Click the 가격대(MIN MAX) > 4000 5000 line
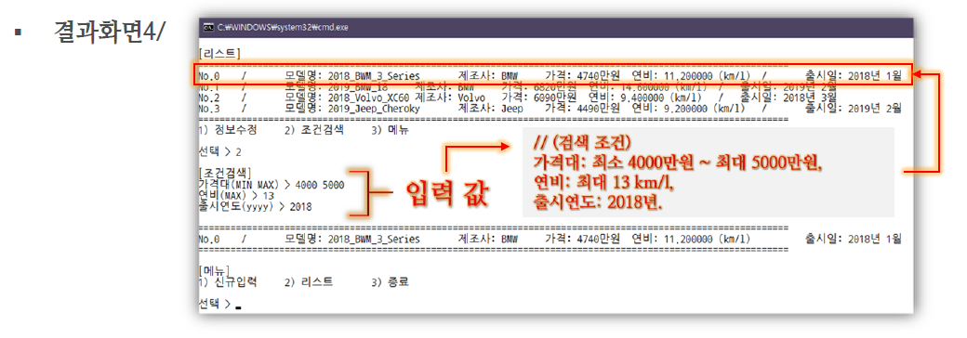Image resolution: width=967 pixels, height=338 pixels. tap(272, 185)
